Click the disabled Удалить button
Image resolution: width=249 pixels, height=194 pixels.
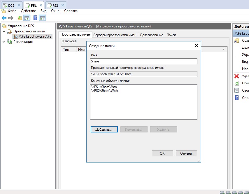pyautogui.click(x=163, y=129)
